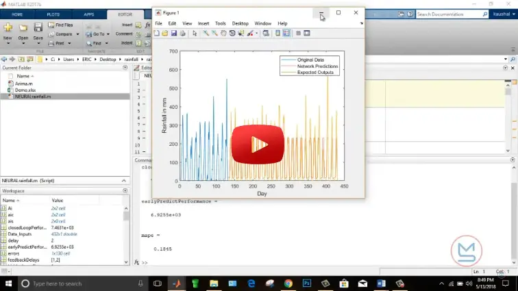Click the Print Figure icon

(183, 33)
